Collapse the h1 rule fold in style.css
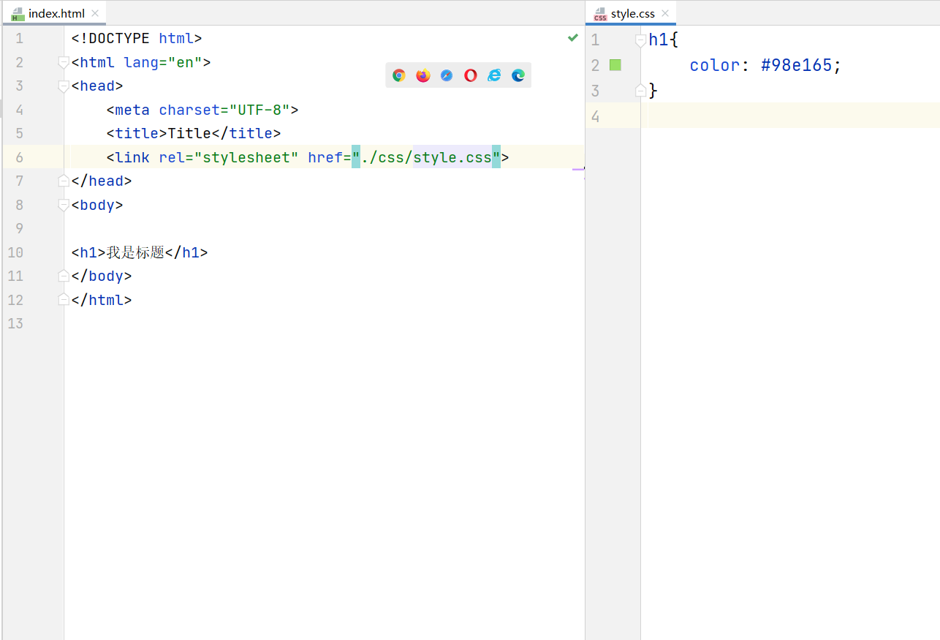940x640 pixels. (641, 40)
